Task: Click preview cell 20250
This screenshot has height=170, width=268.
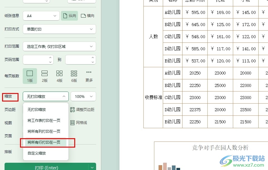Action: pyautogui.click(x=195, y=73)
